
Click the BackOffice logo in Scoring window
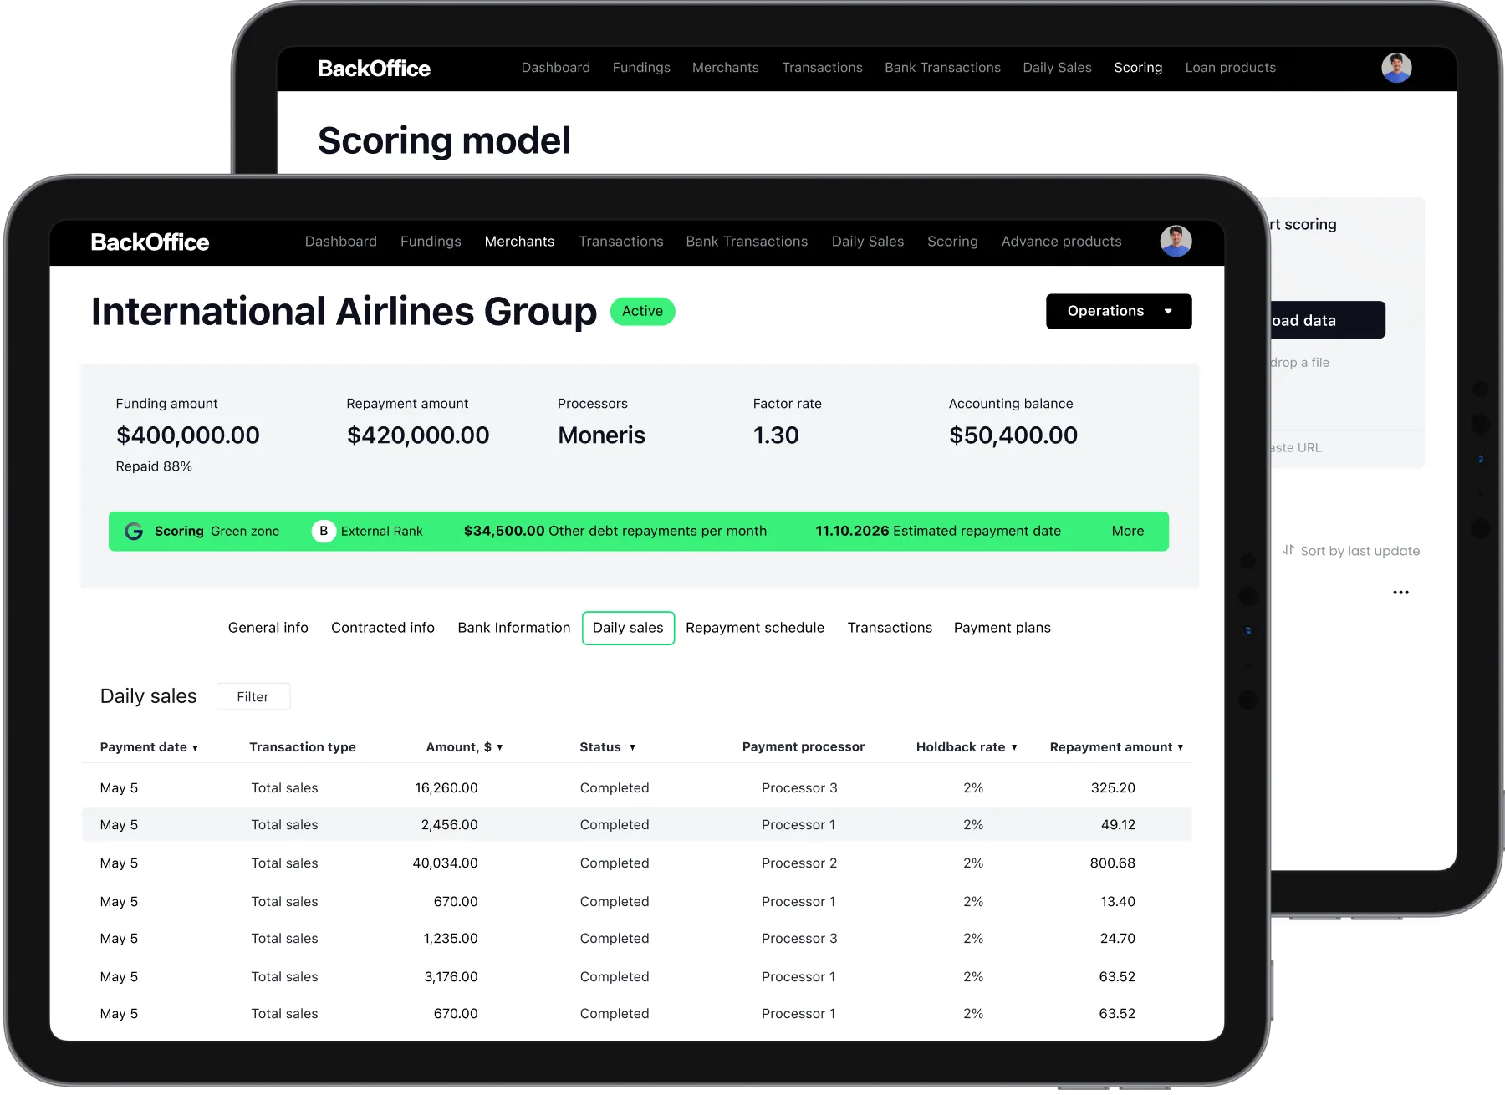[x=374, y=69]
